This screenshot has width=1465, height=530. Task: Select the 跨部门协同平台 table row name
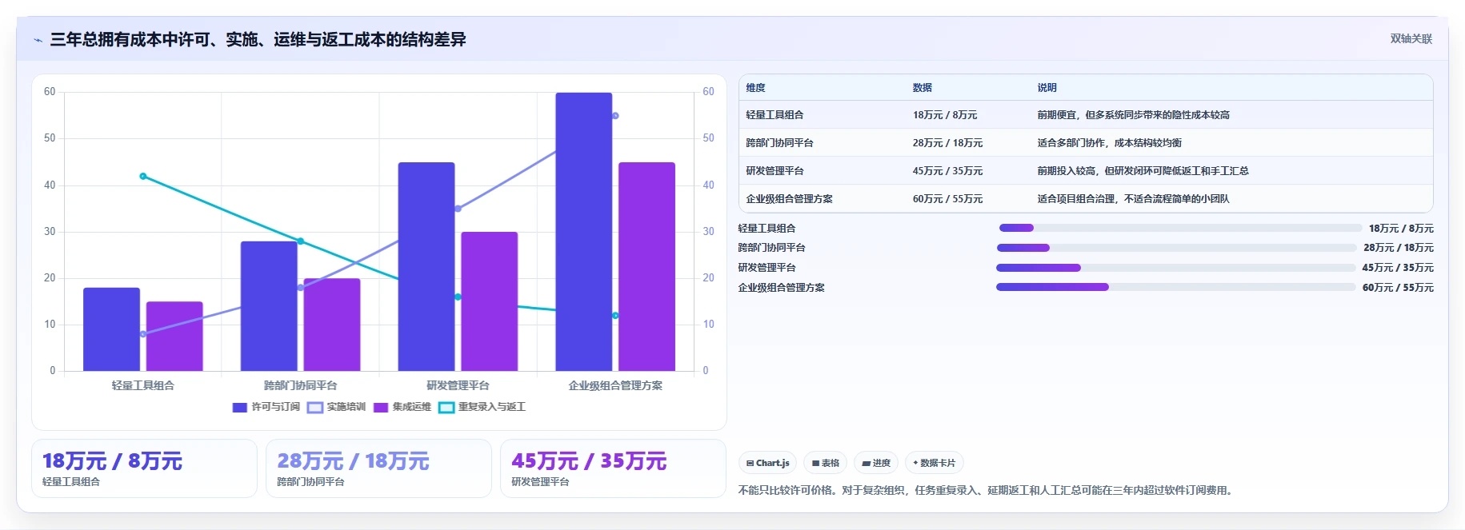pos(779,143)
